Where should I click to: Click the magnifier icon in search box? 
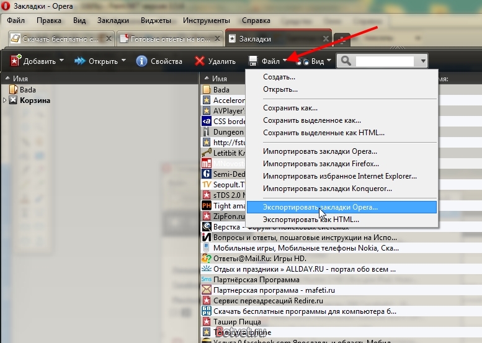pos(346,61)
